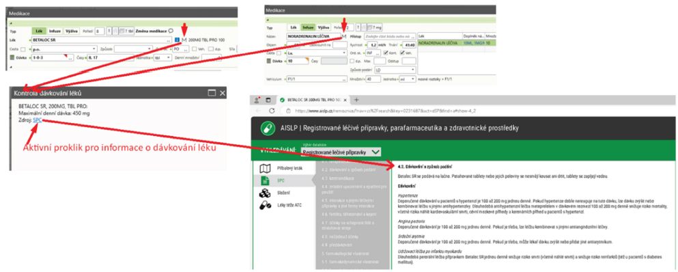The width and height of the screenshot is (678, 272).
Task: Maximize the Kontrola dávkování léků dialog
Action: tap(212, 93)
